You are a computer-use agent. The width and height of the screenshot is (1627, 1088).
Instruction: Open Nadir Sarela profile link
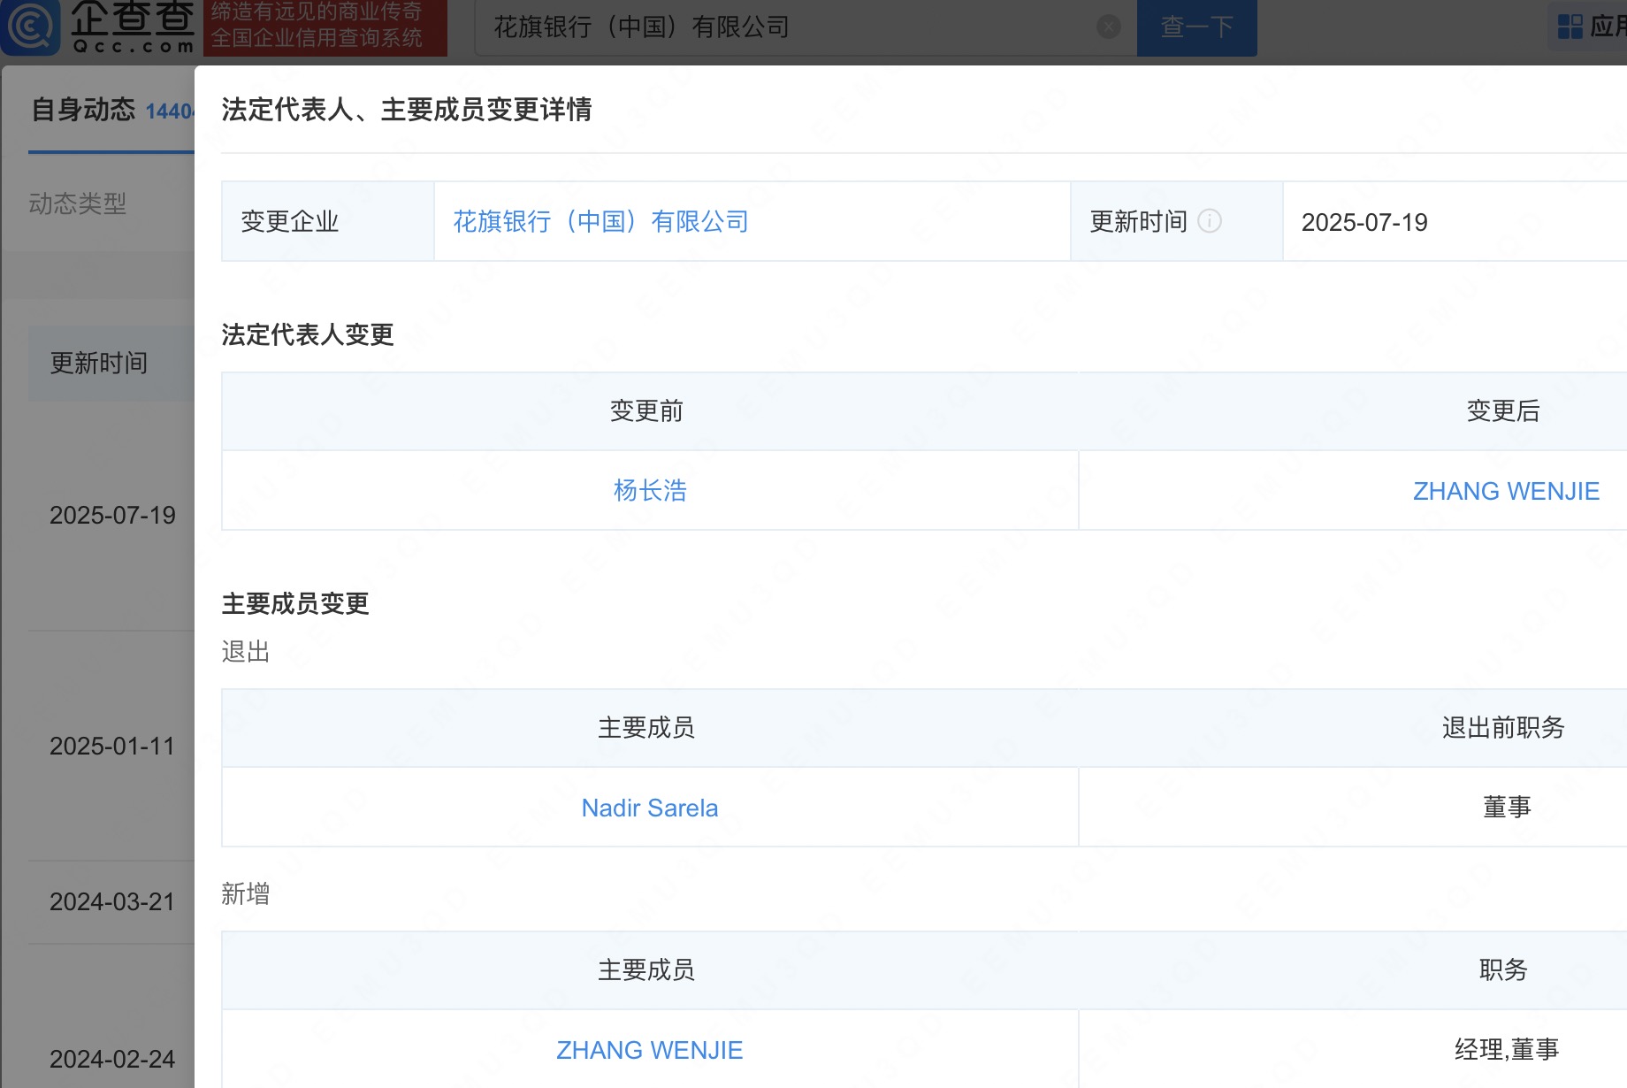(650, 808)
